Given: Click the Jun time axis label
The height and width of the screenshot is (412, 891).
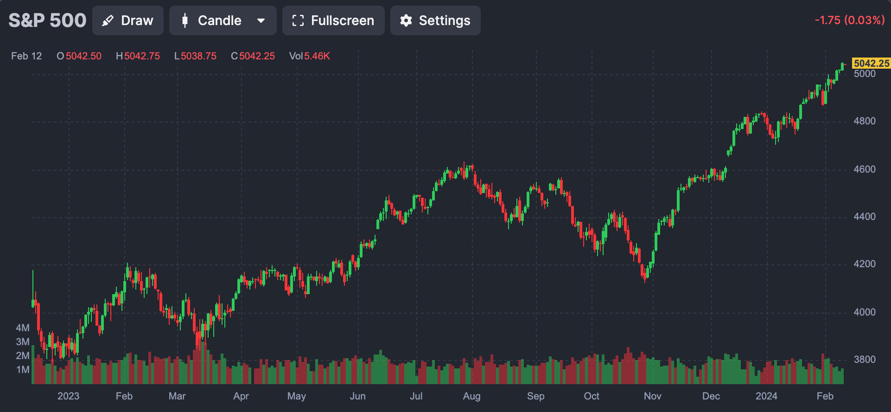Looking at the screenshot, I should (358, 396).
